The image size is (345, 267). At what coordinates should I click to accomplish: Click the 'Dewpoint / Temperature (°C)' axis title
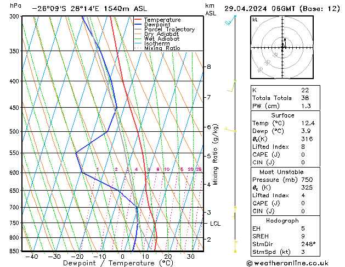118,263
